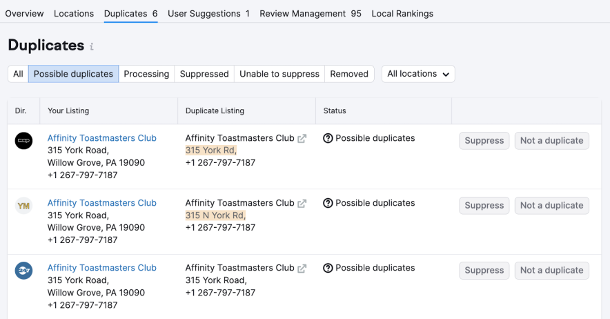Select the All filter

click(18, 74)
